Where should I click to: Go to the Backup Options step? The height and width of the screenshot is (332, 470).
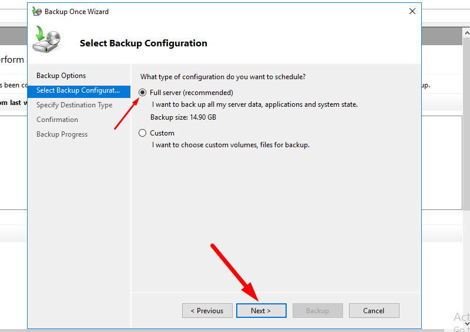click(61, 76)
